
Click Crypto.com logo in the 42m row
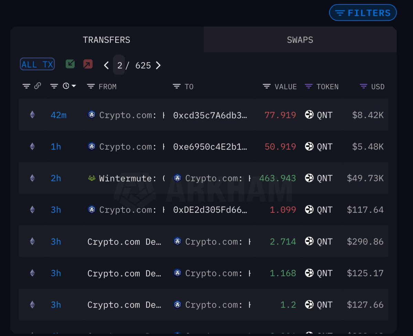click(x=92, y=115)
